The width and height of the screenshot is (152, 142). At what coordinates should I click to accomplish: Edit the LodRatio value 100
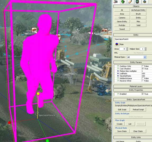pos(147,74)
